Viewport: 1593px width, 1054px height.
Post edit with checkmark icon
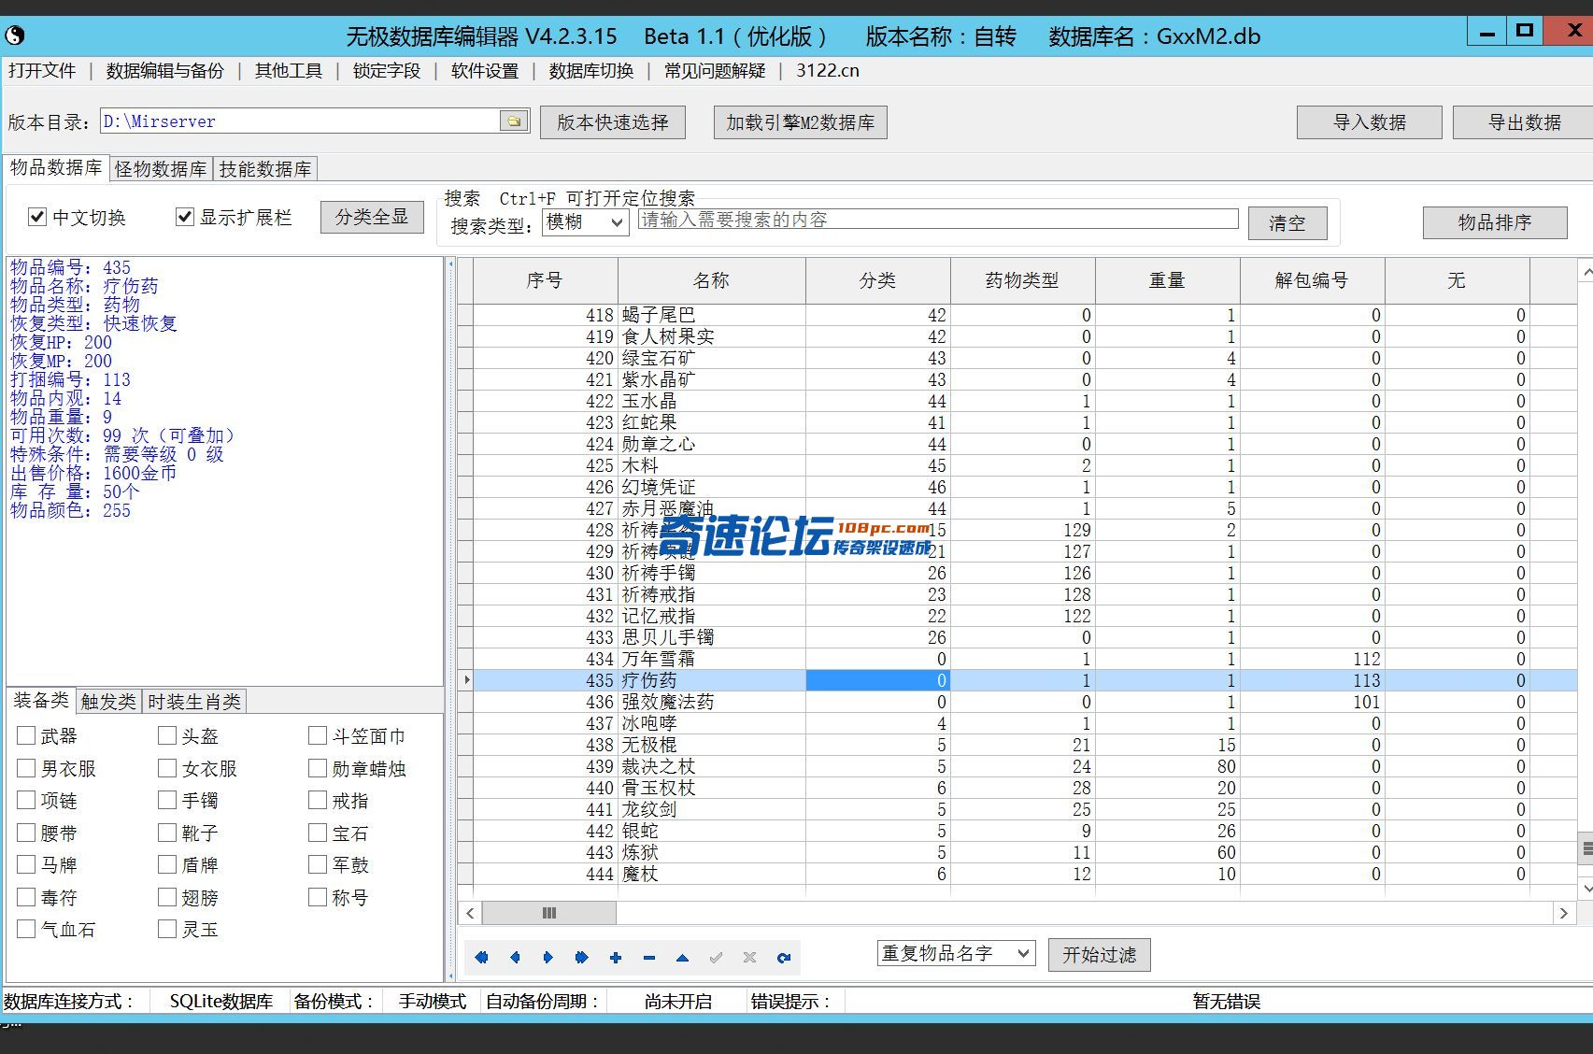[716, 957]
